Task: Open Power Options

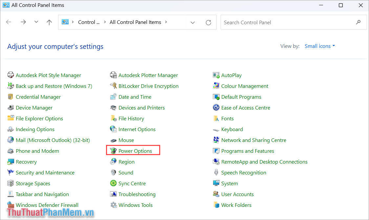Action: click(135, 150)
